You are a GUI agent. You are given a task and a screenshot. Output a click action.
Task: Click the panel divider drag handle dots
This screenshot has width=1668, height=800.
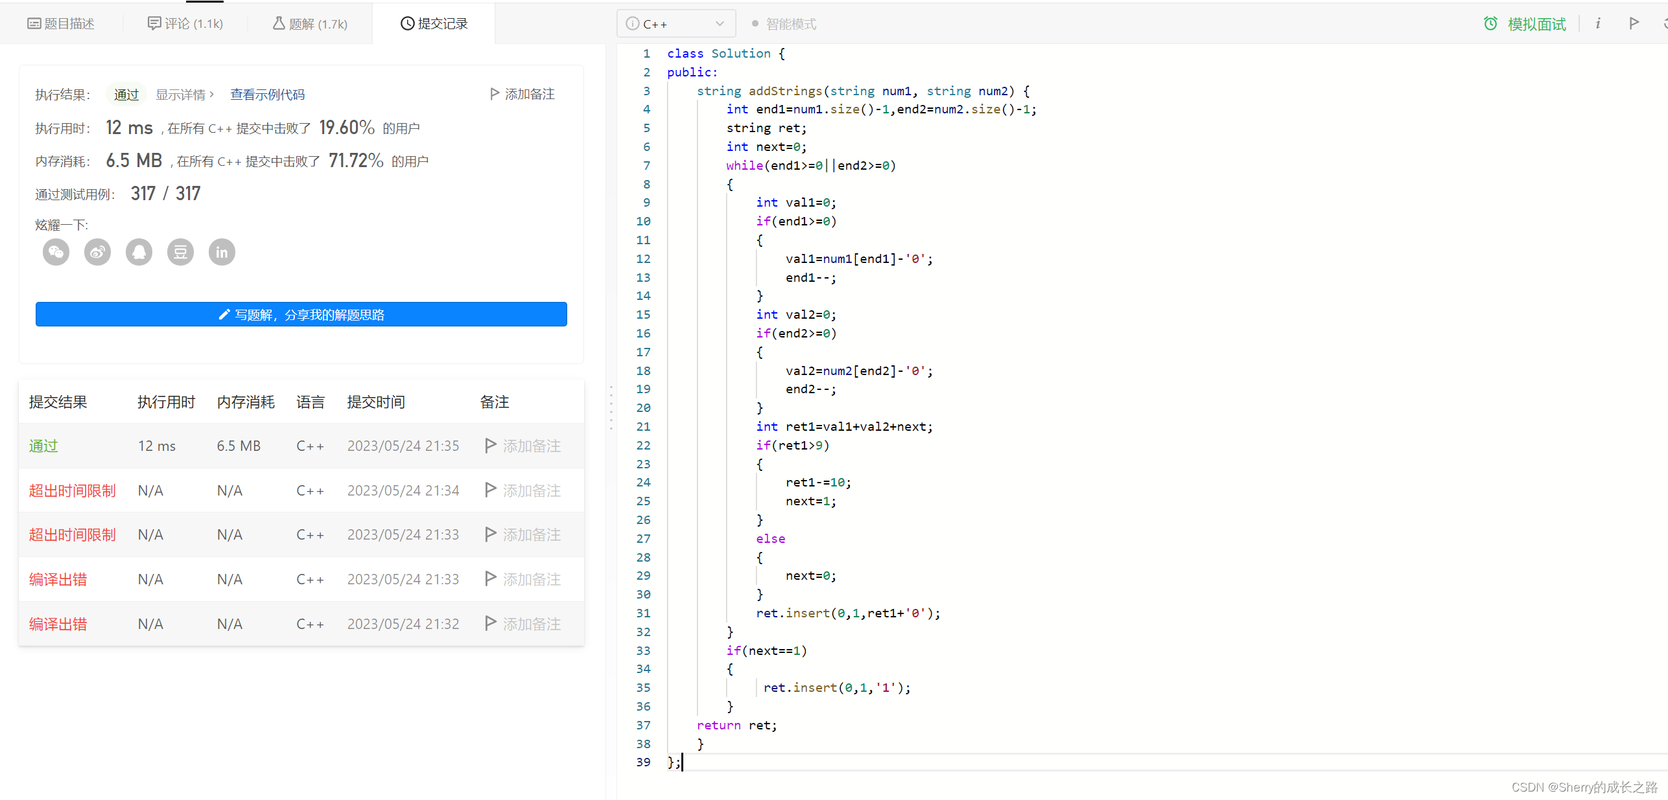[x=611, y=407]
